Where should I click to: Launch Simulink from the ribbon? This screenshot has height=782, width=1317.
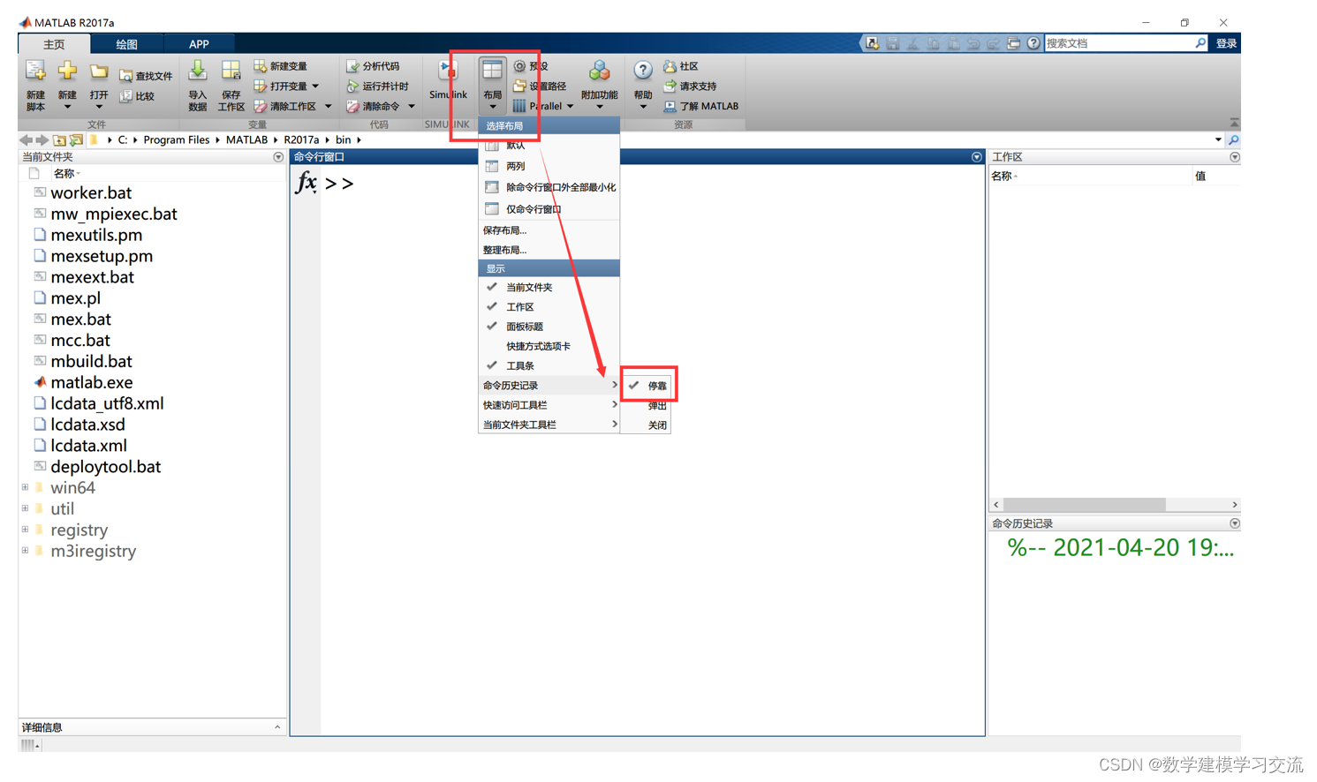pyautogui.click(x=448, y=79)
